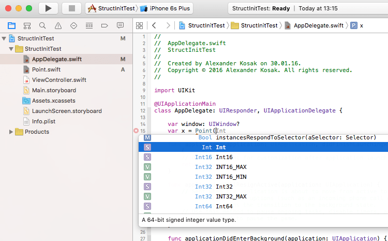Go back with the left arrow
This screenshot has height=241, width=388.
pyautogui.click(x=154, y=25)
